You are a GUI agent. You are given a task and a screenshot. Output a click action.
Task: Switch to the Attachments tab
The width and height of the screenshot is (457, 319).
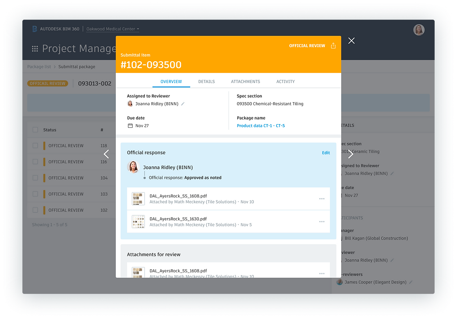[246, 81]
